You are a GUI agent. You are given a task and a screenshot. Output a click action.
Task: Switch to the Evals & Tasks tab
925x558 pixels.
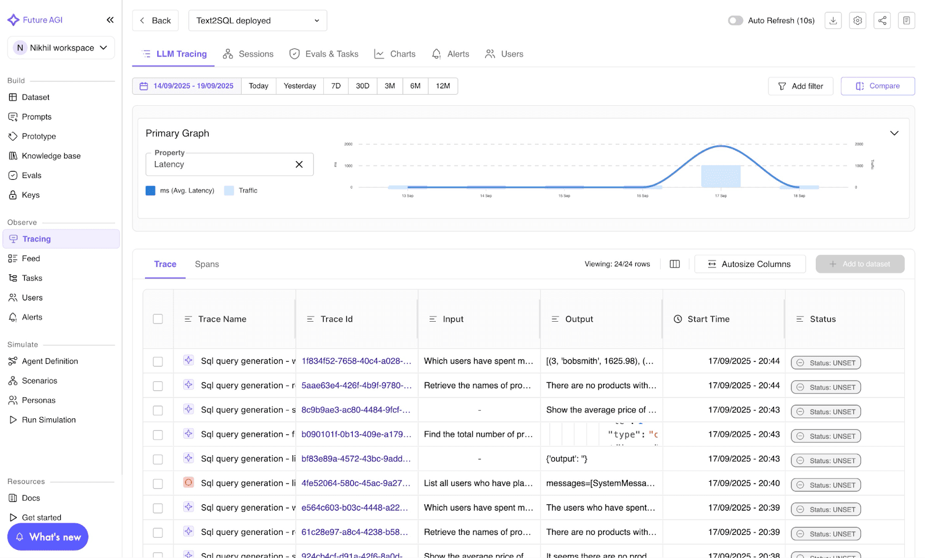click(x=324, y=54)
